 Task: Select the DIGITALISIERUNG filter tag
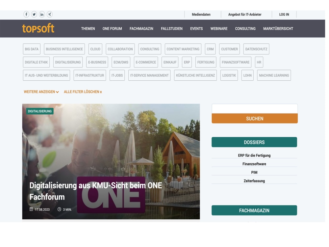pyautogui.click(x=68, y=62)
